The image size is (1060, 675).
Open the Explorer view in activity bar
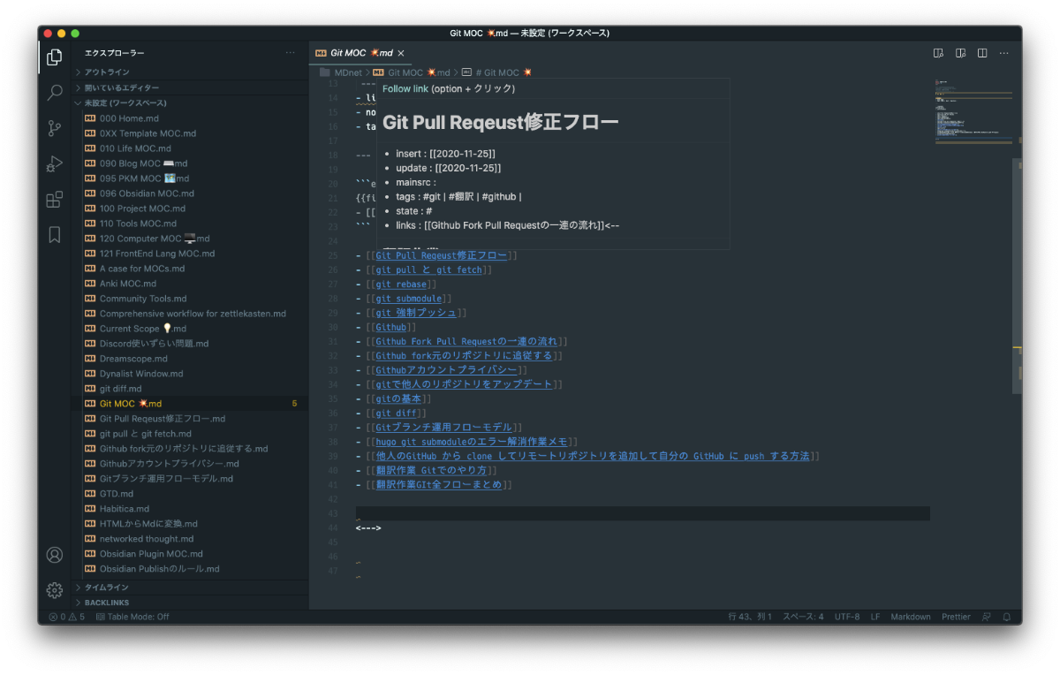[55, 57]
